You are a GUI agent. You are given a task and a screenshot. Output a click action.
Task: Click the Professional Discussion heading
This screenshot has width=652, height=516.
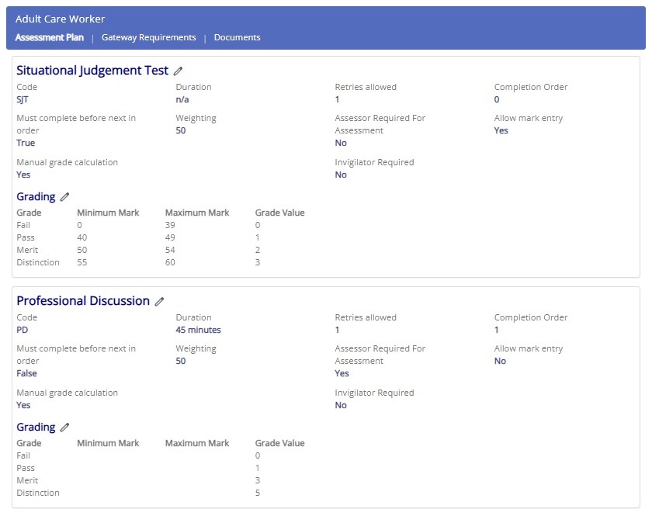point(83,300)
